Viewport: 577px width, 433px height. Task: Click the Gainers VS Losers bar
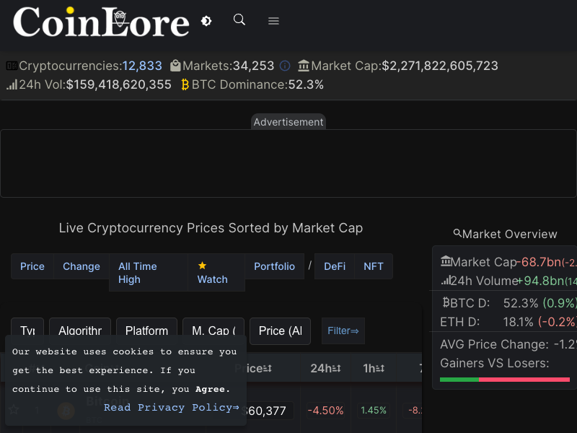(x=504, y=380)
